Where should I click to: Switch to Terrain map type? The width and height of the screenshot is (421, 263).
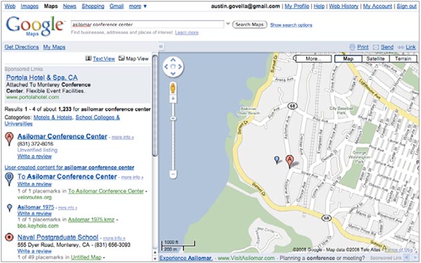pos(403,59)
